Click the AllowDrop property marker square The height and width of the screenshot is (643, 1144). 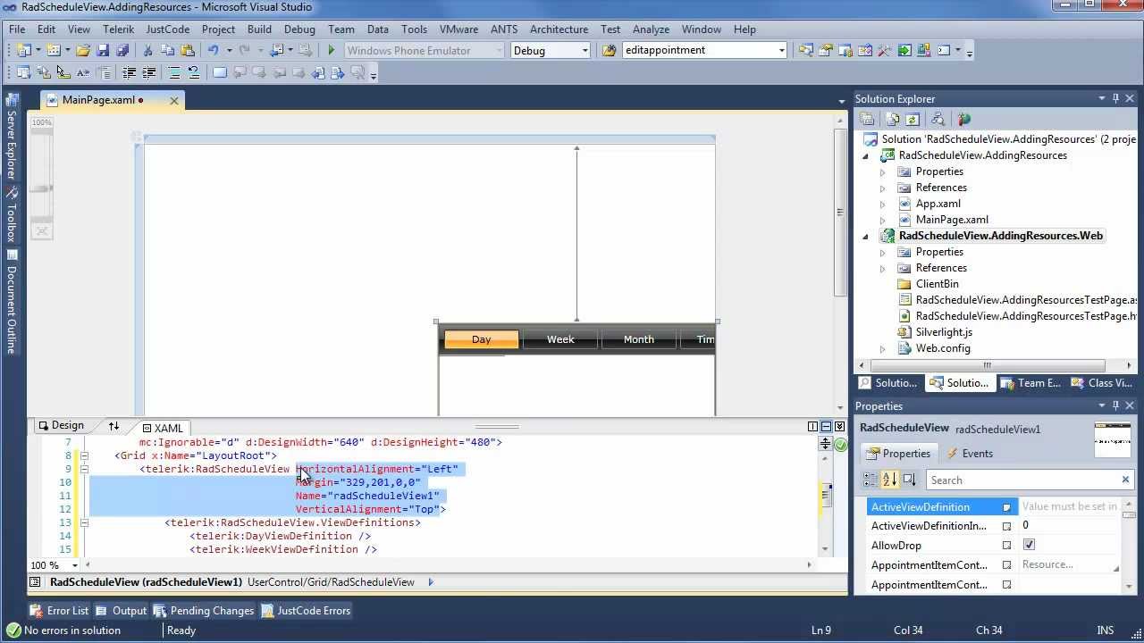[x=1006, y=545]
